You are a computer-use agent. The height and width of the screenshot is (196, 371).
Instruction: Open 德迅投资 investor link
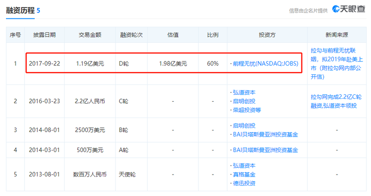click(244, 183)
